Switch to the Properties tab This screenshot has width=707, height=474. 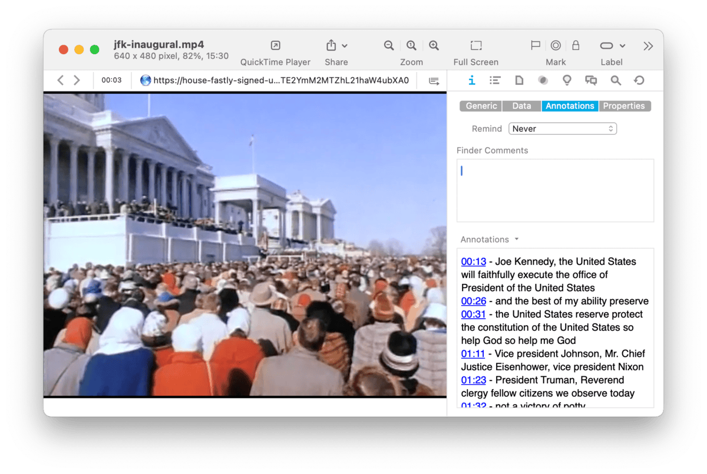pos(624,106)
